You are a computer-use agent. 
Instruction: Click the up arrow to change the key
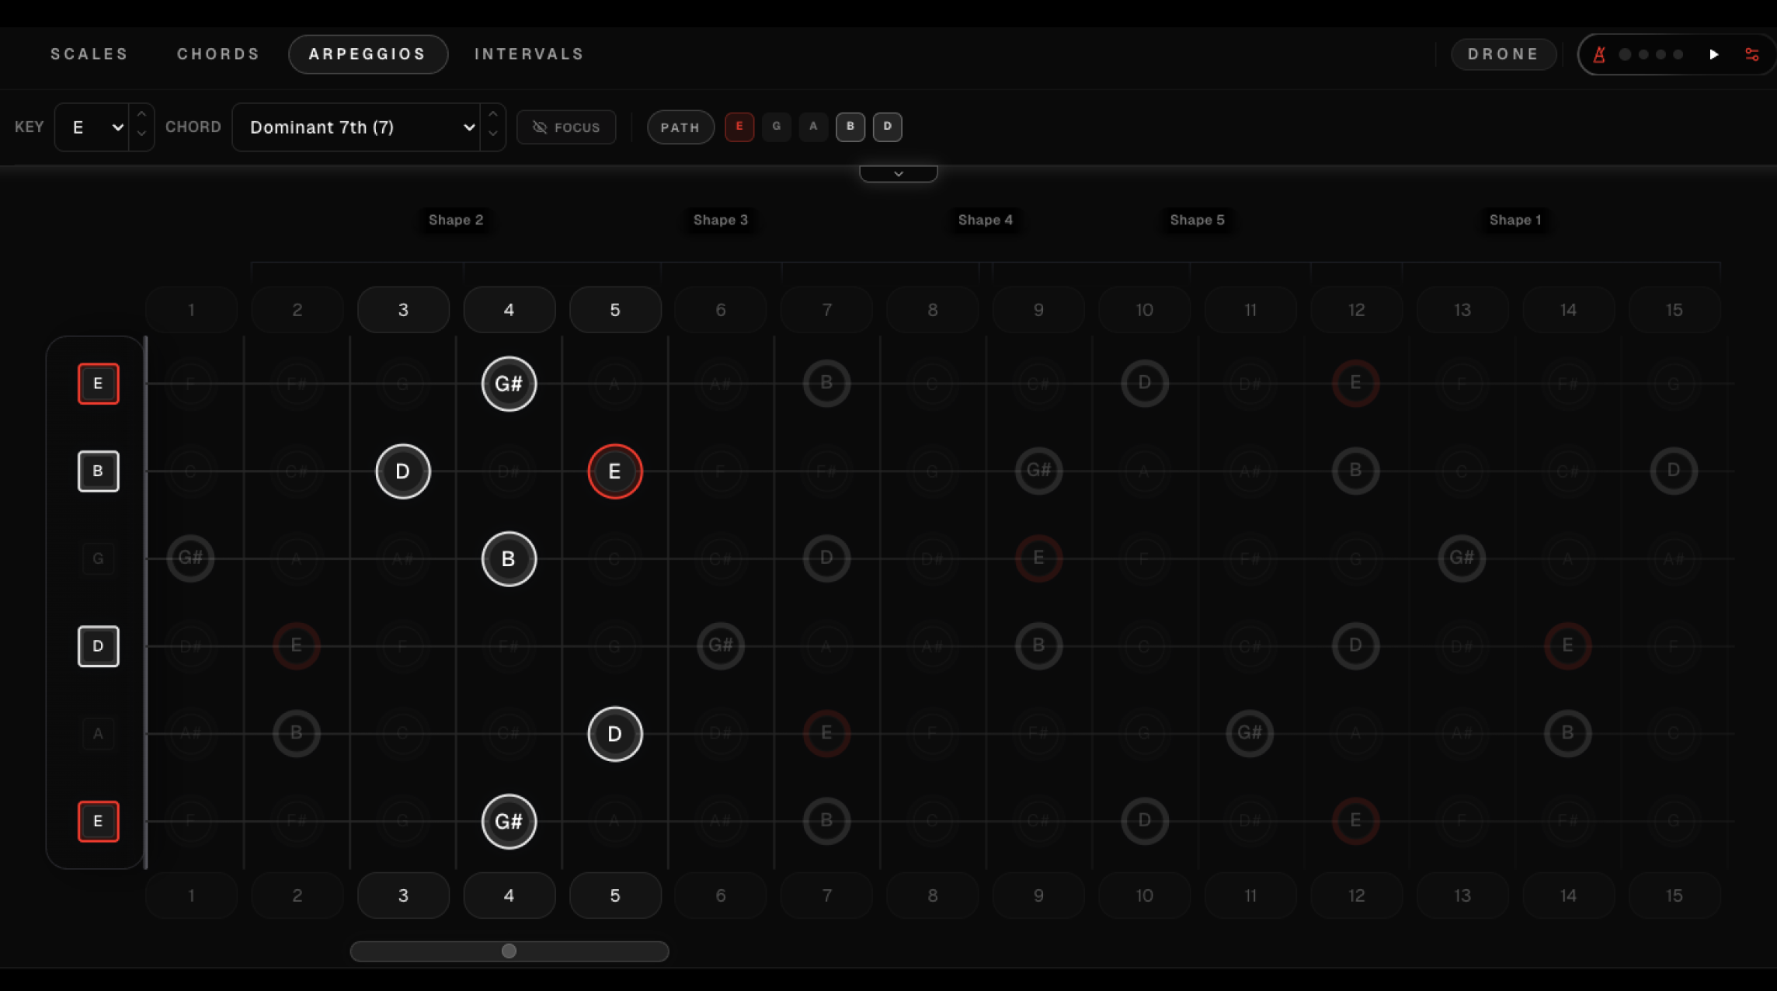[x=142, y=116]
